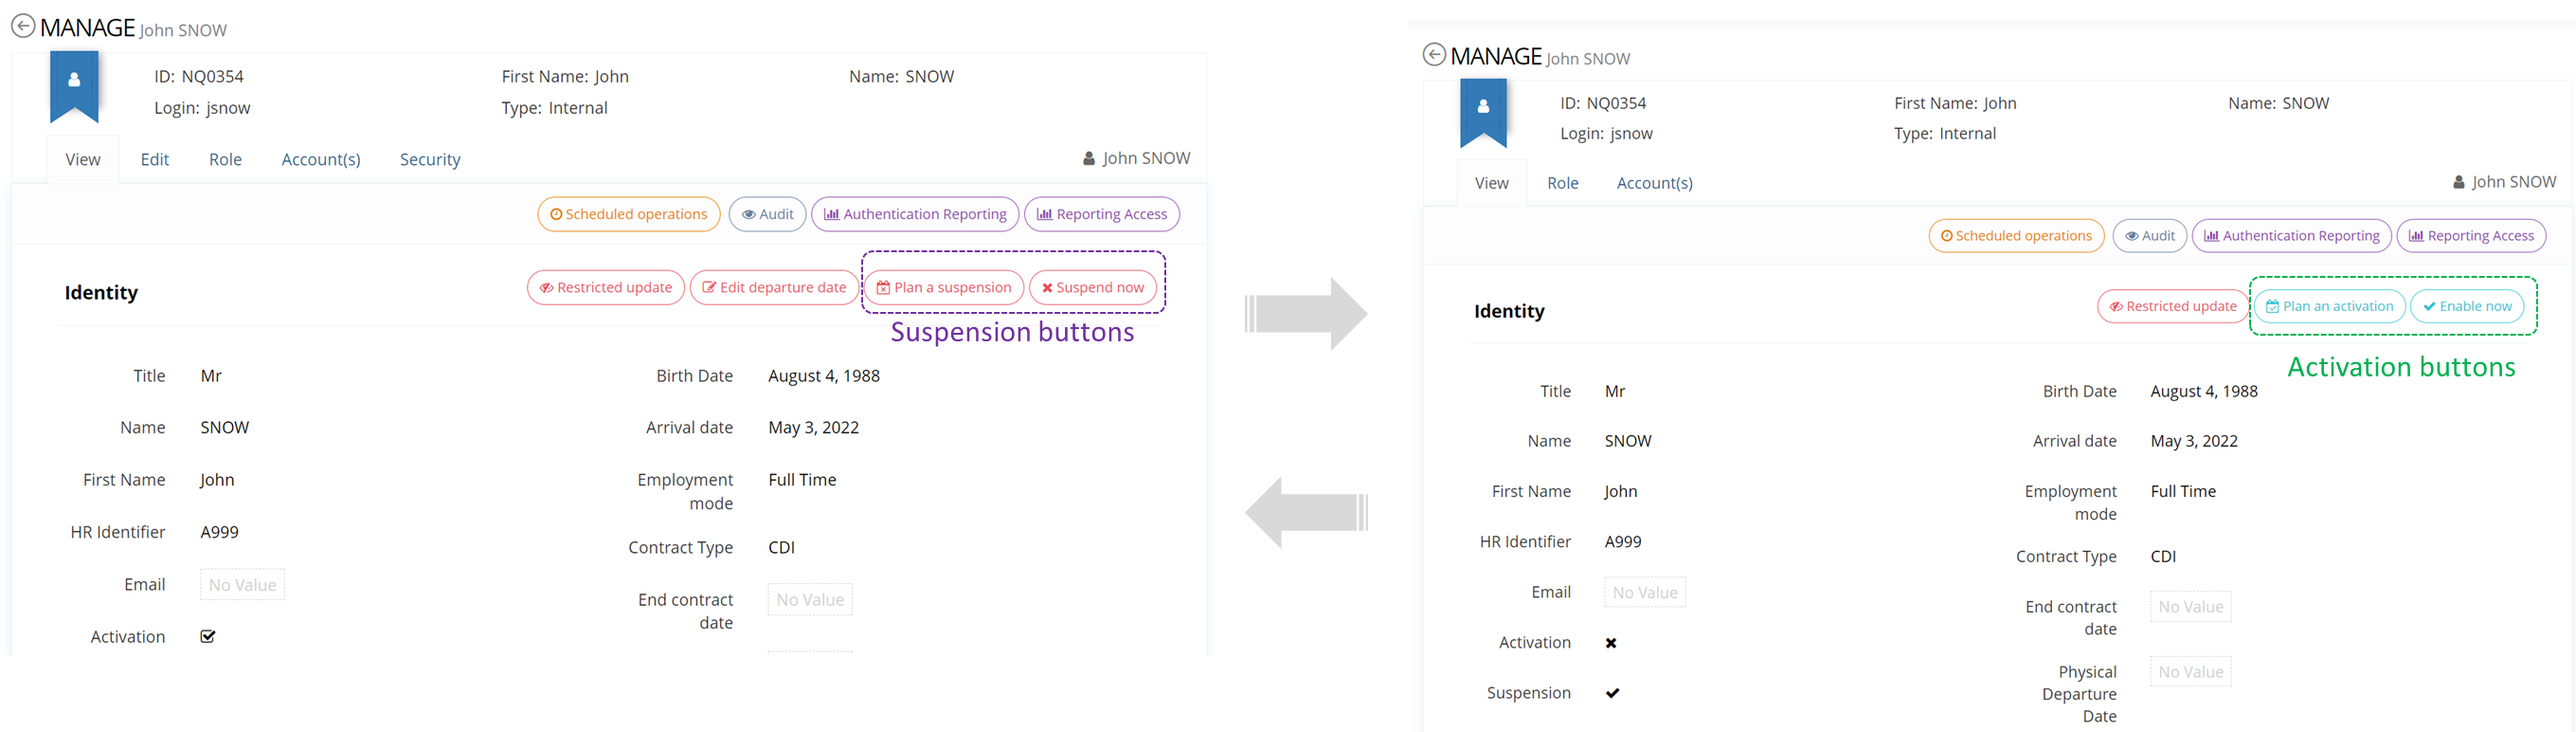Toggle the Activation checkbox in the left panel
The width and height of the screenshot is (2576, 732).
click(x=208, y=637)
